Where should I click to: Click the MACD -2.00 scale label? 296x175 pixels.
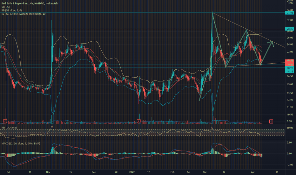(x=289, y=165)
